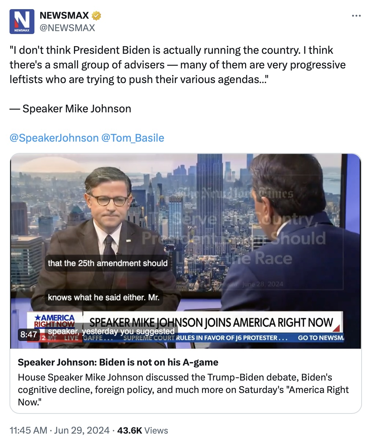Screen dimensions: 370x442
Task: Click the Jun 29, 2024 date
Action: coord(82,430)
